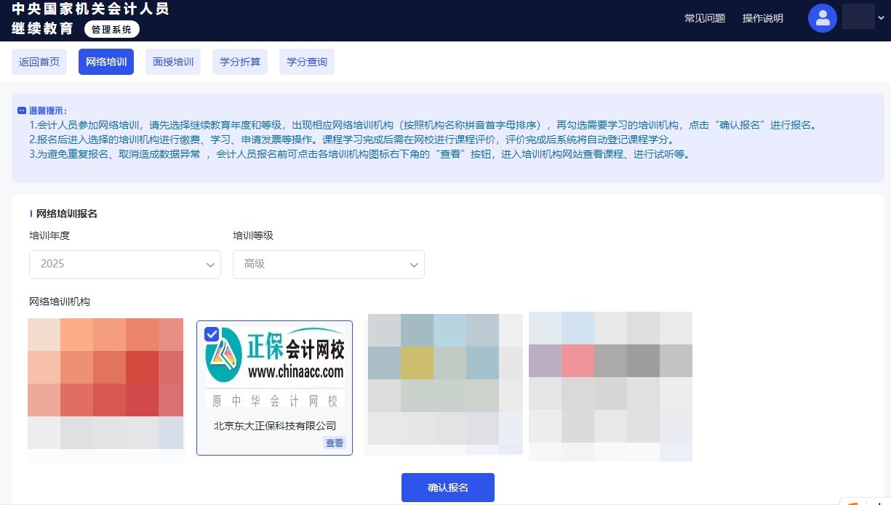Click 返回首页 to go back home

[x=39, y=62]
